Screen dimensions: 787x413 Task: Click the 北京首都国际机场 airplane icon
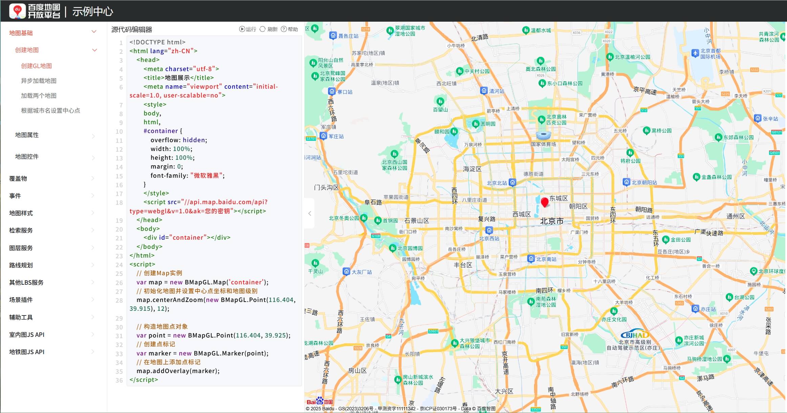tap(695, 53)
